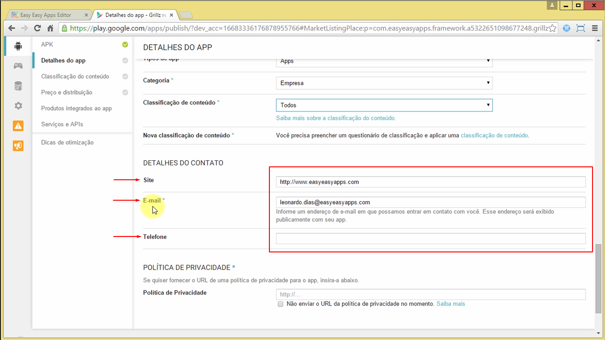Open the Classificação de conteúdo dropdown

pyautogui.click(x=384, y=105)
